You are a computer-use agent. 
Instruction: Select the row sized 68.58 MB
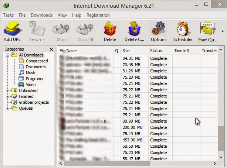(x=138, y=146)
